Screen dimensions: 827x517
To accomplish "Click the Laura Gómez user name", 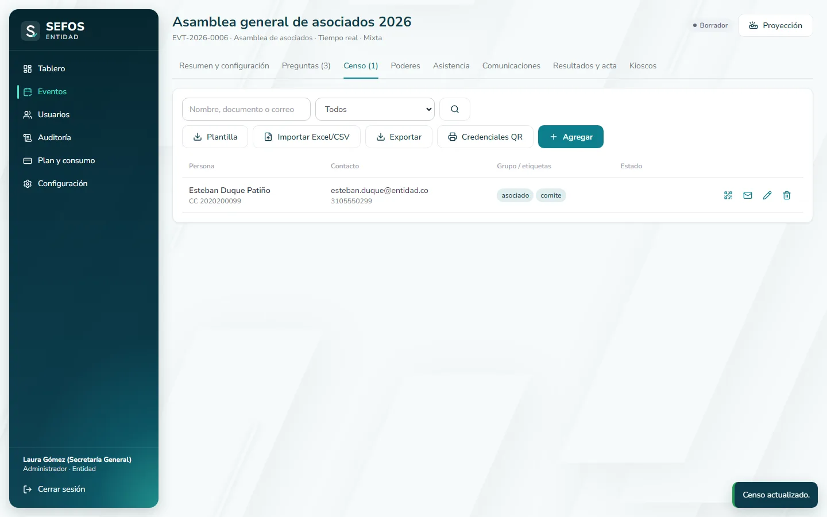I will [77, 460].
